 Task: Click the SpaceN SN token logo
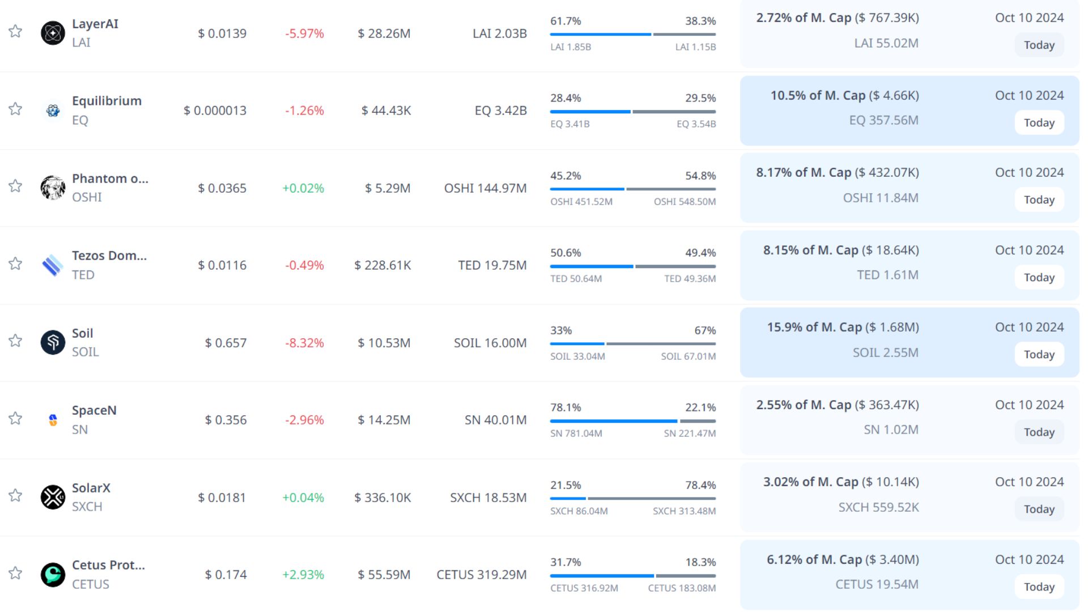53,420
